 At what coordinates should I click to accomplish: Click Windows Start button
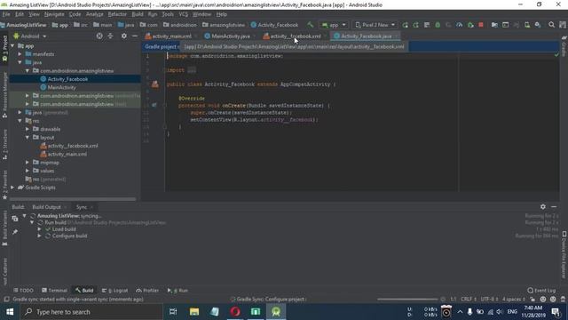point(10,312)
